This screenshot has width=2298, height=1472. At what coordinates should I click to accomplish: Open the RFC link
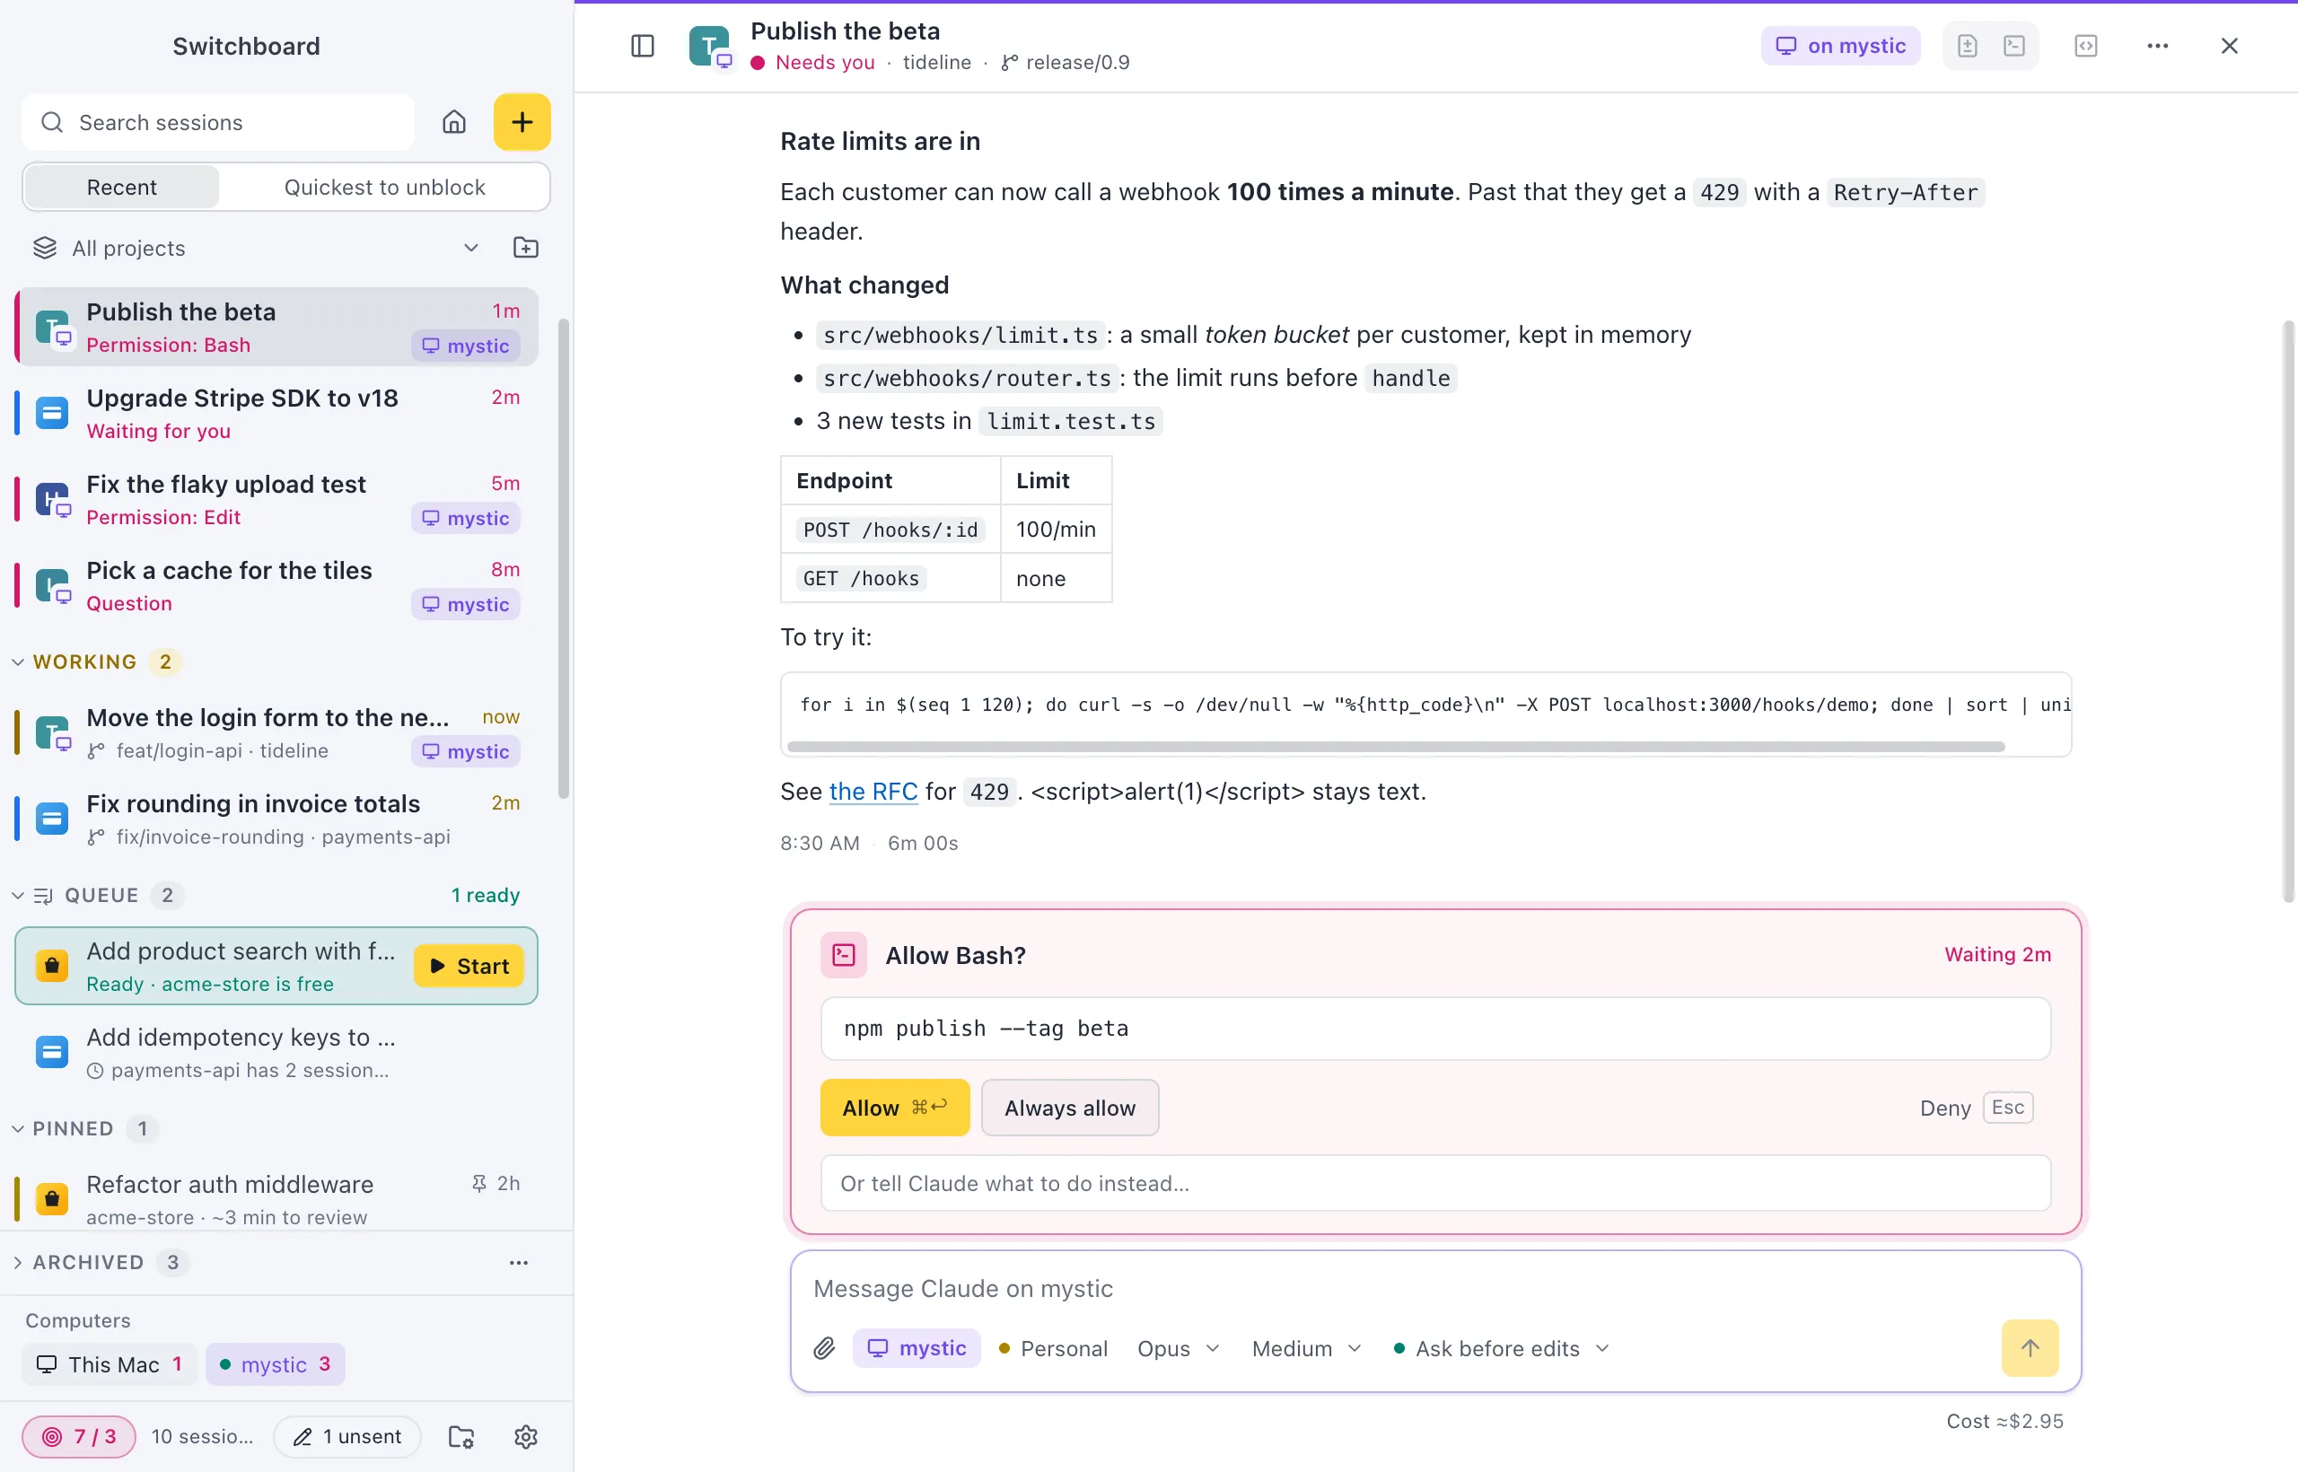click(873, 792)
